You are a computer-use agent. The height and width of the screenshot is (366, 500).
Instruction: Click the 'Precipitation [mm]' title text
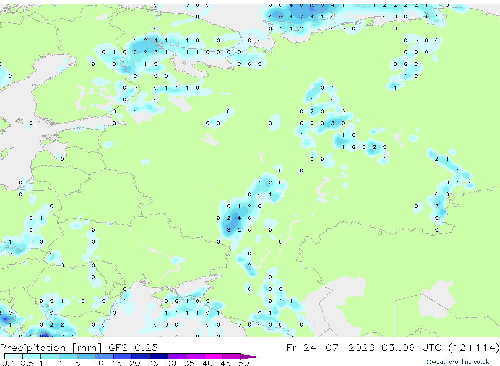(x=50, y=348)
